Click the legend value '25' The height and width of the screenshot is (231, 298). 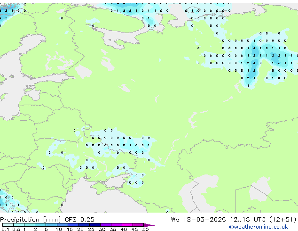click(x=91, y=229)
